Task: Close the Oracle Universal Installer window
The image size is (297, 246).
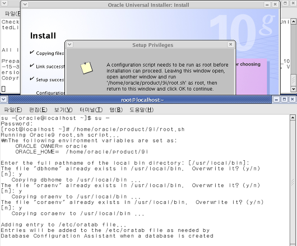Action: point(275,4)
